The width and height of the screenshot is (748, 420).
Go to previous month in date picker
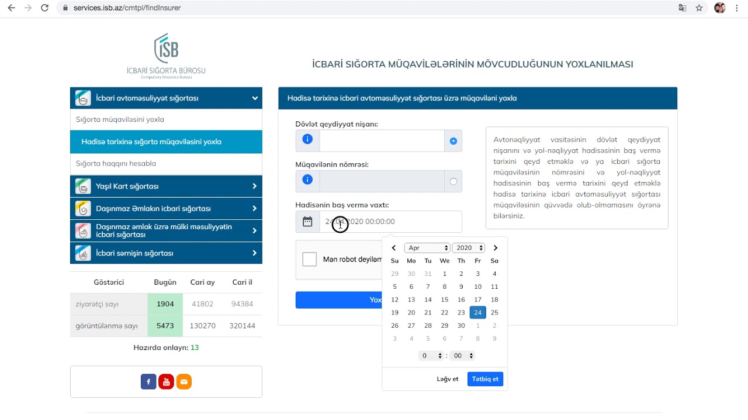(394, 248)
